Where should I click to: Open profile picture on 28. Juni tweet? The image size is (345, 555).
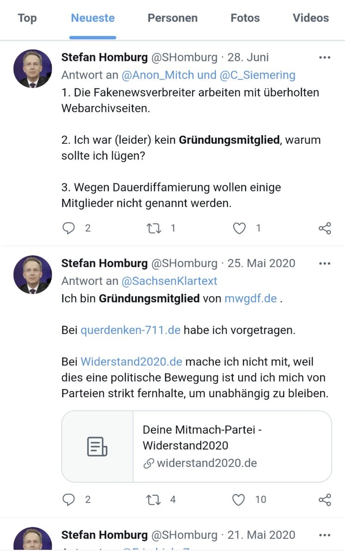tap(32, 68)
